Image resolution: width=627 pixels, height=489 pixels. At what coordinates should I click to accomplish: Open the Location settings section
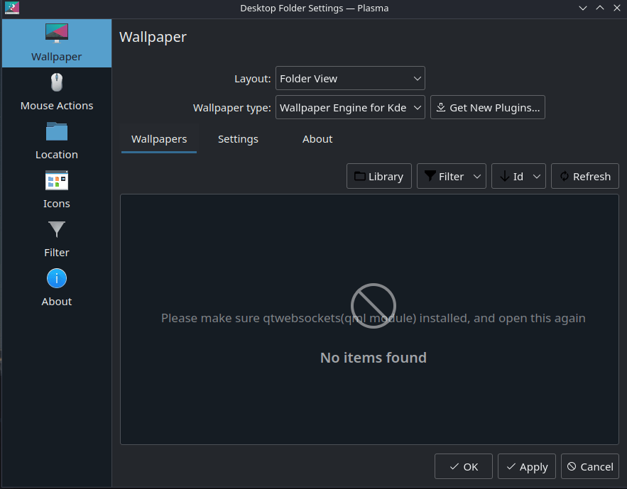56,141
